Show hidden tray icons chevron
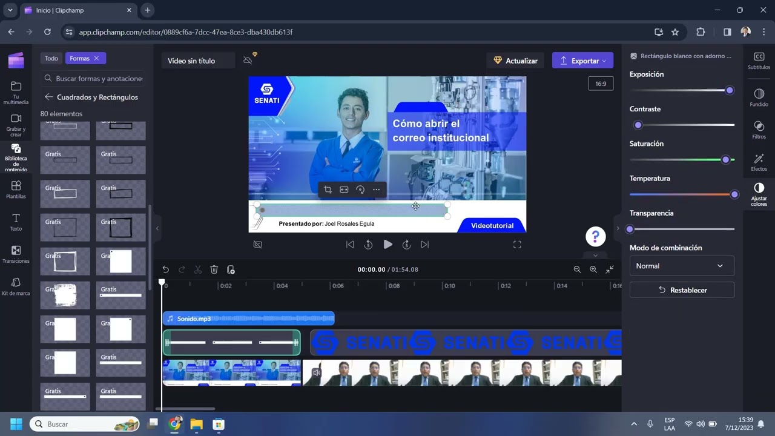This screenshot has width=775, height=436. point(634,424)
